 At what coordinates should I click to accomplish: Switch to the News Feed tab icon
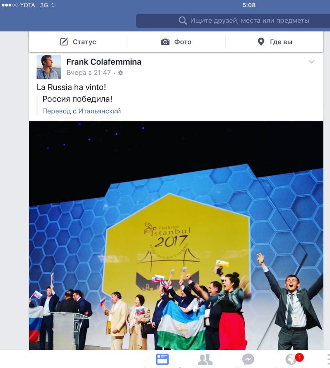(162, 359)
